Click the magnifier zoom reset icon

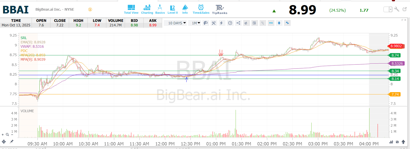(x=7, y=135)
